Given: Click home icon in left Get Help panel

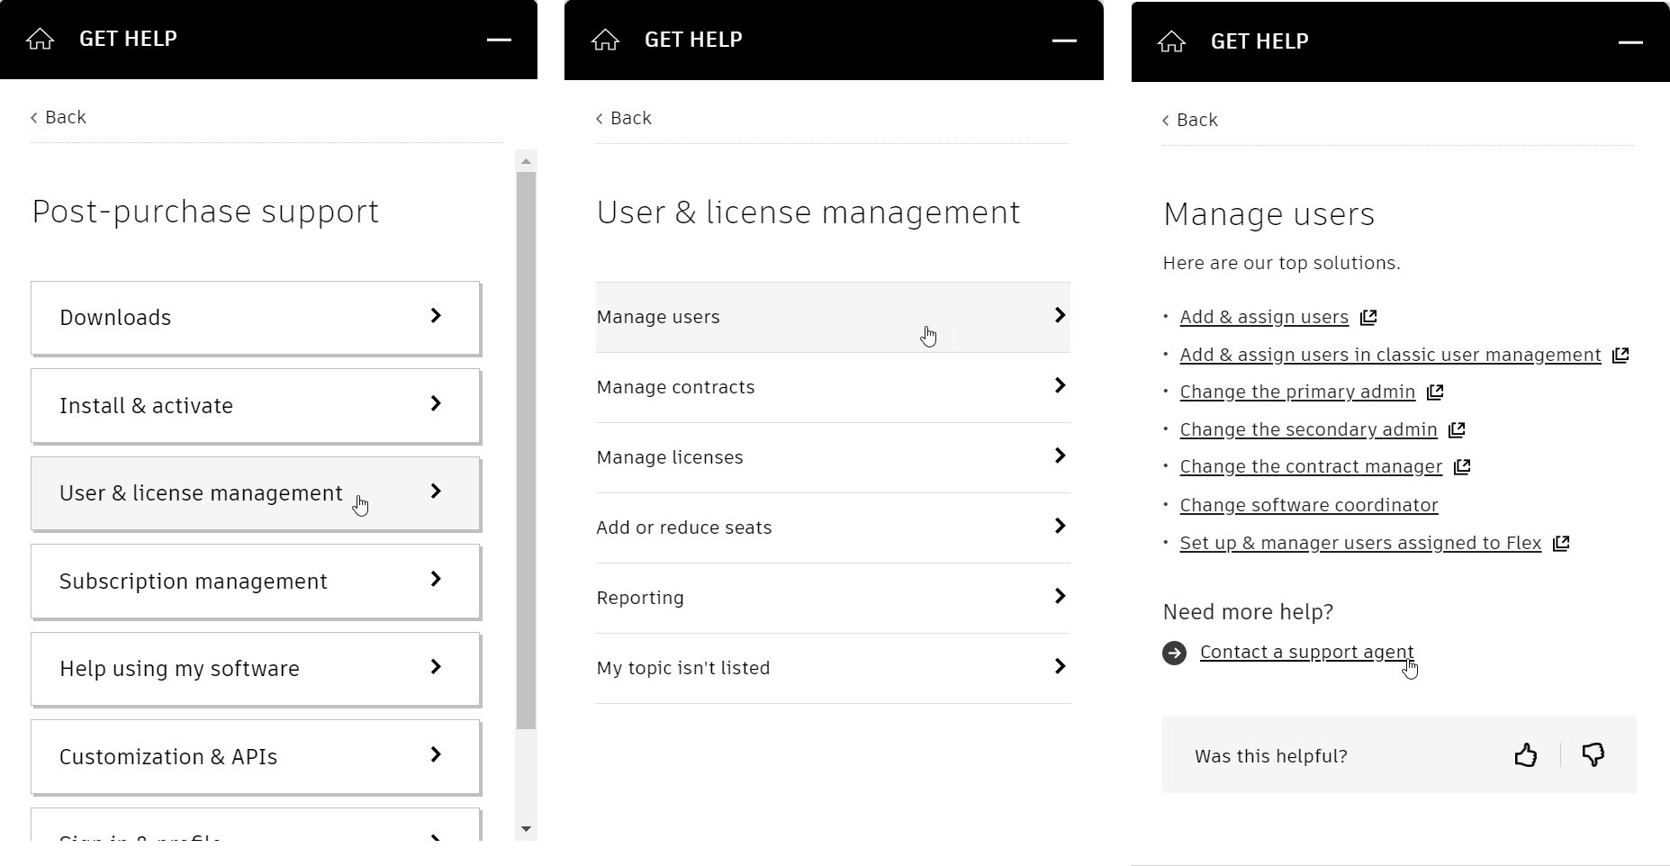Looking at the screenshot, I should click(x=40, y=39).
